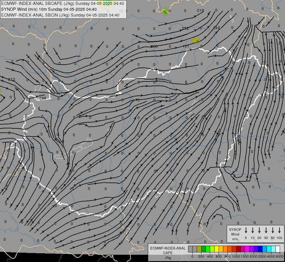Click the 1500 tick label in CAPE legend
Viewport: 285px width, 262px height.
[245, 256]
